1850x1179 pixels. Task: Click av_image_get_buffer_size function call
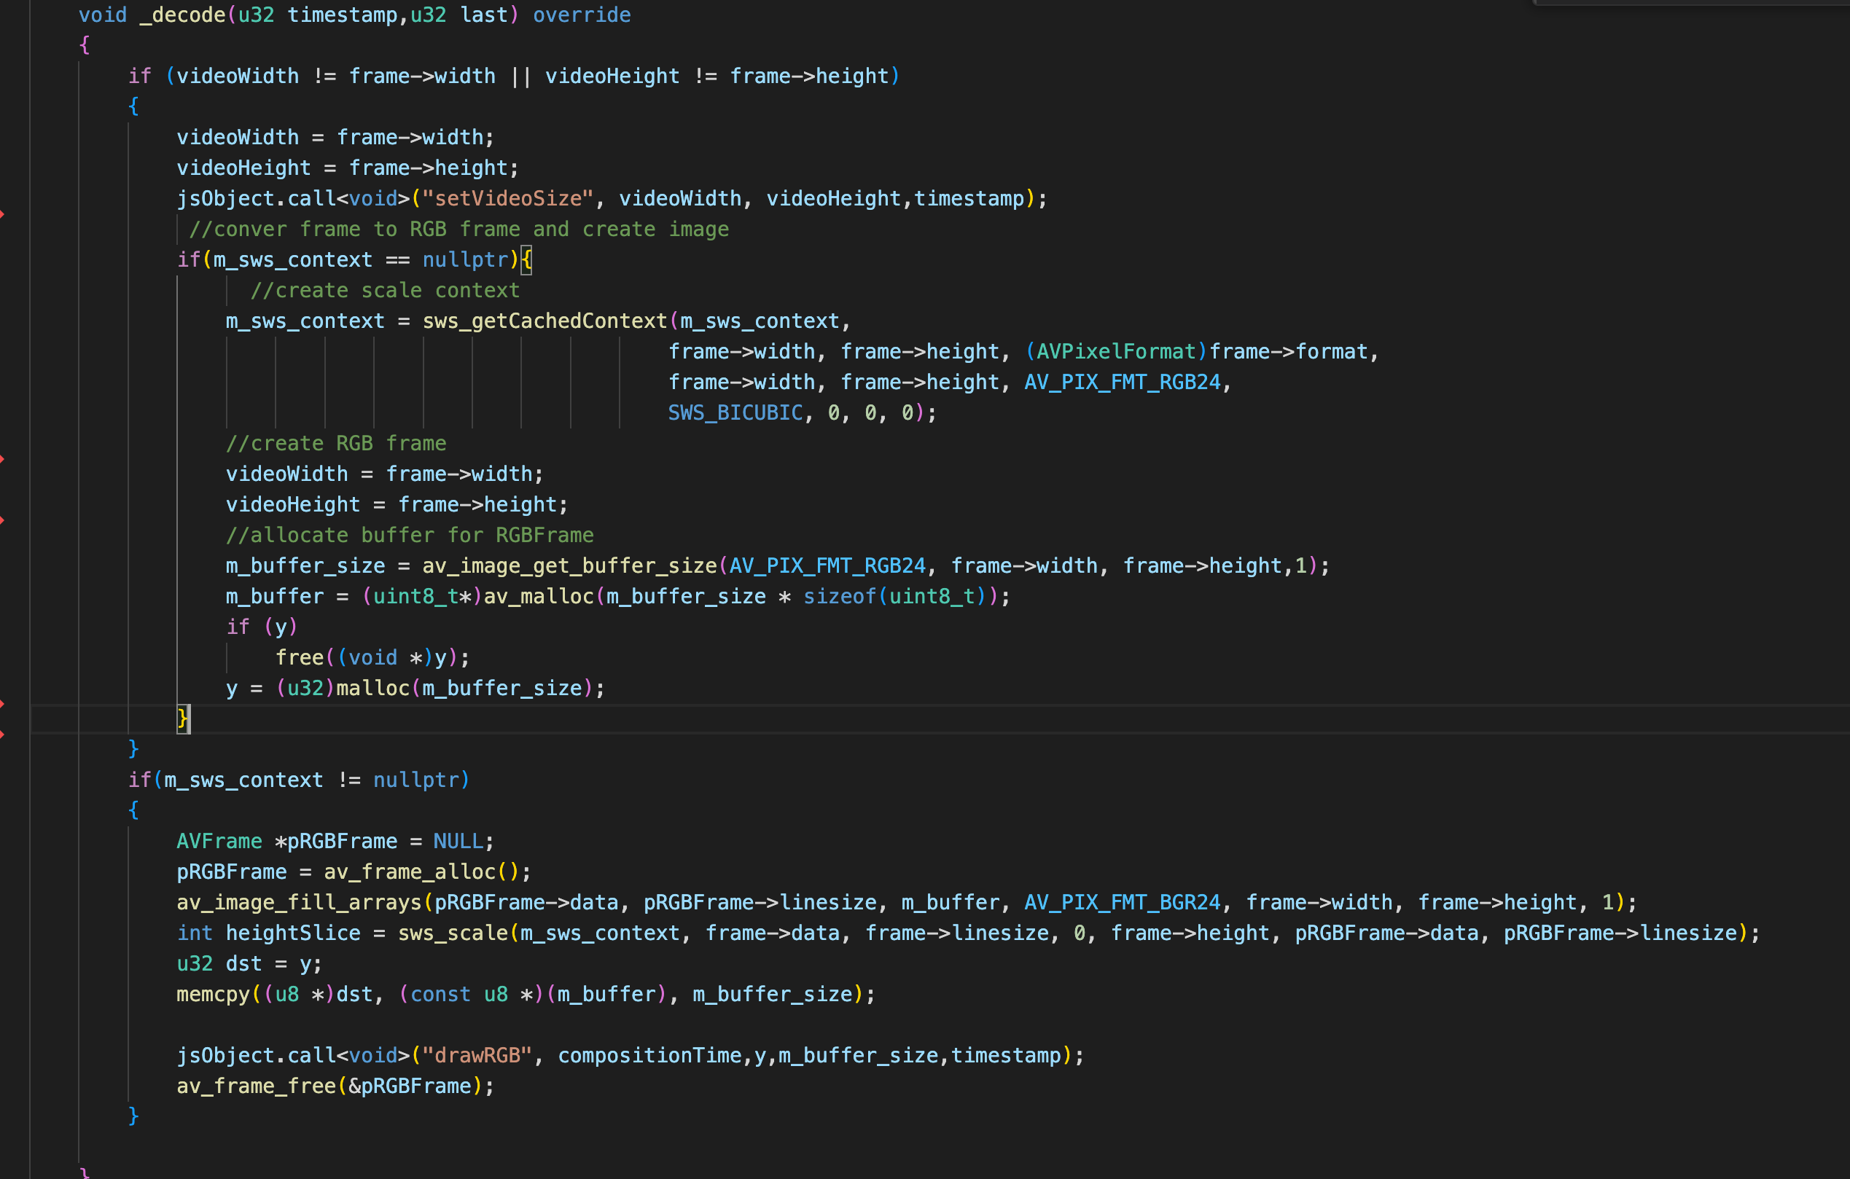[569, 566]
